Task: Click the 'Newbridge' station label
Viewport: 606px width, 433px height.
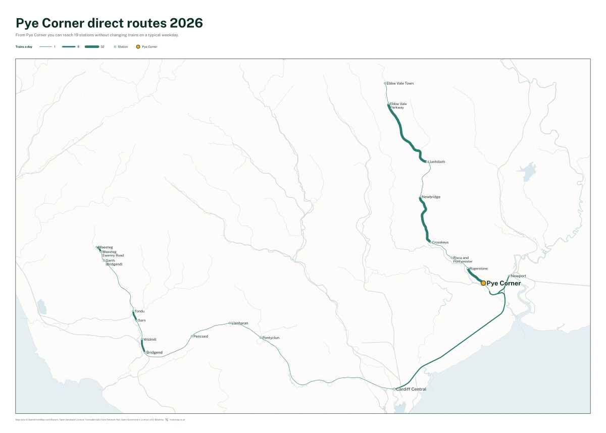Action: [431, 197]
